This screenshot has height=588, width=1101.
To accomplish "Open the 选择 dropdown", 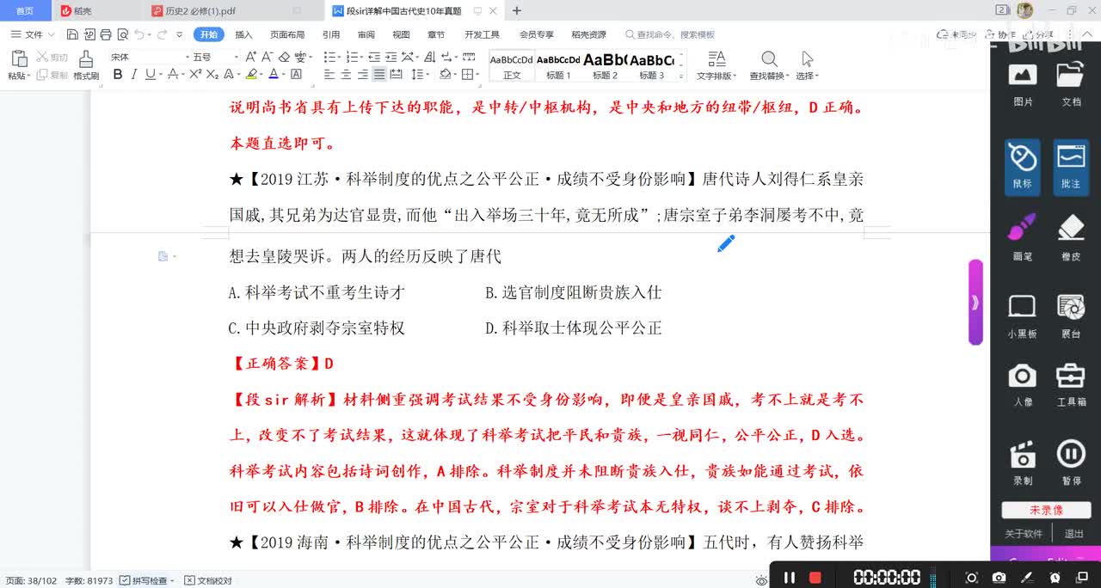I will (x=807, y=76).
